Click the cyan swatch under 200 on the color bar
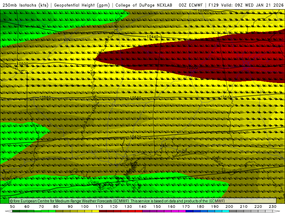The width and height of the screenshot is (285, 213). click(x=226, y=211)
